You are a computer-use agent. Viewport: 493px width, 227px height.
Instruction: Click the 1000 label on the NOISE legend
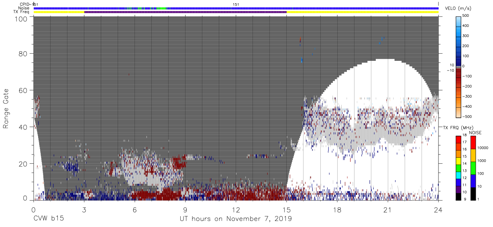point(481,161)
